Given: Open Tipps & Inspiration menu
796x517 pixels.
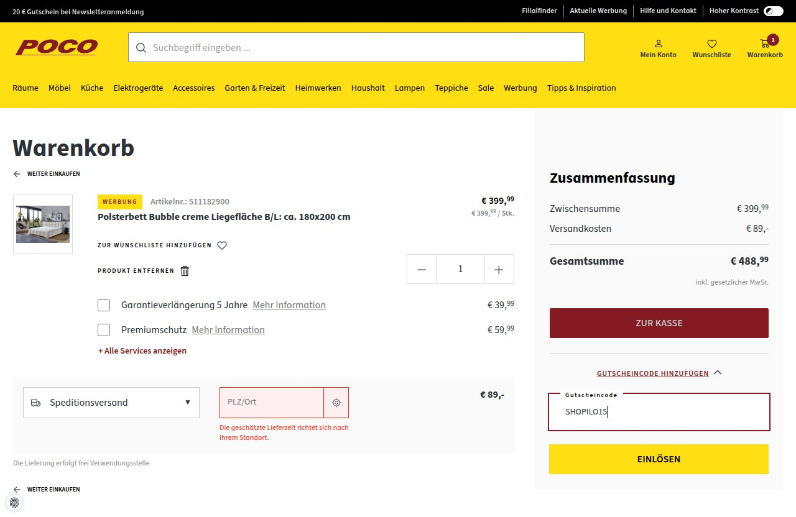Looking at the screenshot, I should point(581,88).
